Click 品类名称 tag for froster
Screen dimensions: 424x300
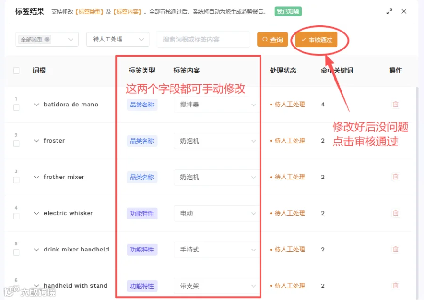pos(142,141)
